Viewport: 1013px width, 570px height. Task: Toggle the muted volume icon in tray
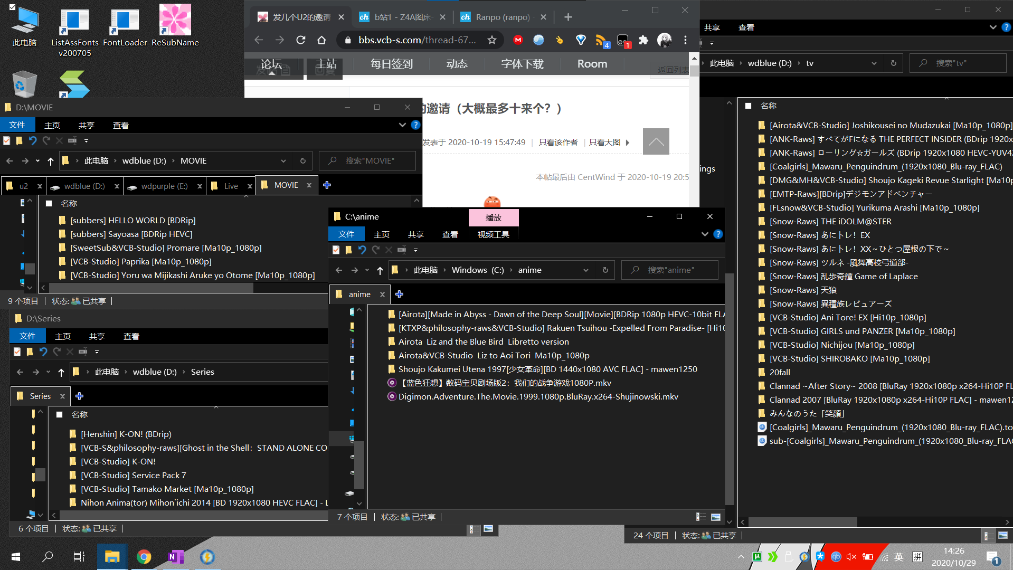[851, 557]
